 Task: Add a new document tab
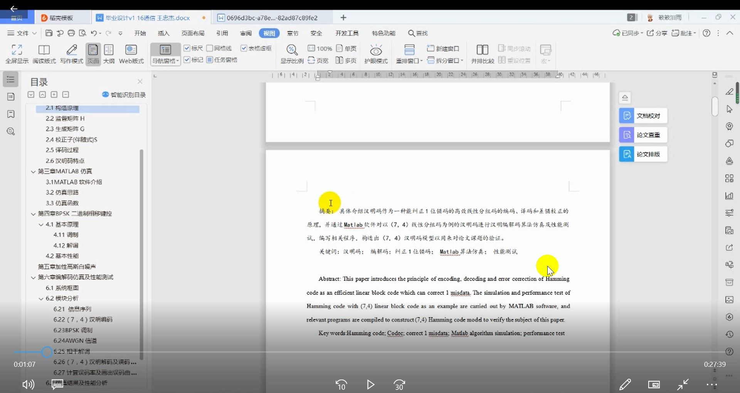tap(343, 17)
